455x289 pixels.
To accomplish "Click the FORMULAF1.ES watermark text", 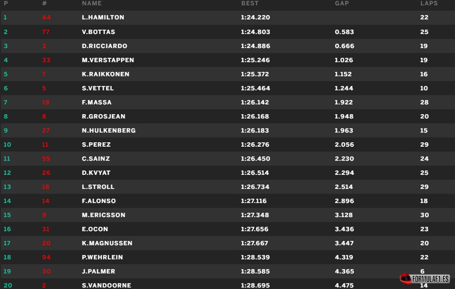I will [431, 279].
